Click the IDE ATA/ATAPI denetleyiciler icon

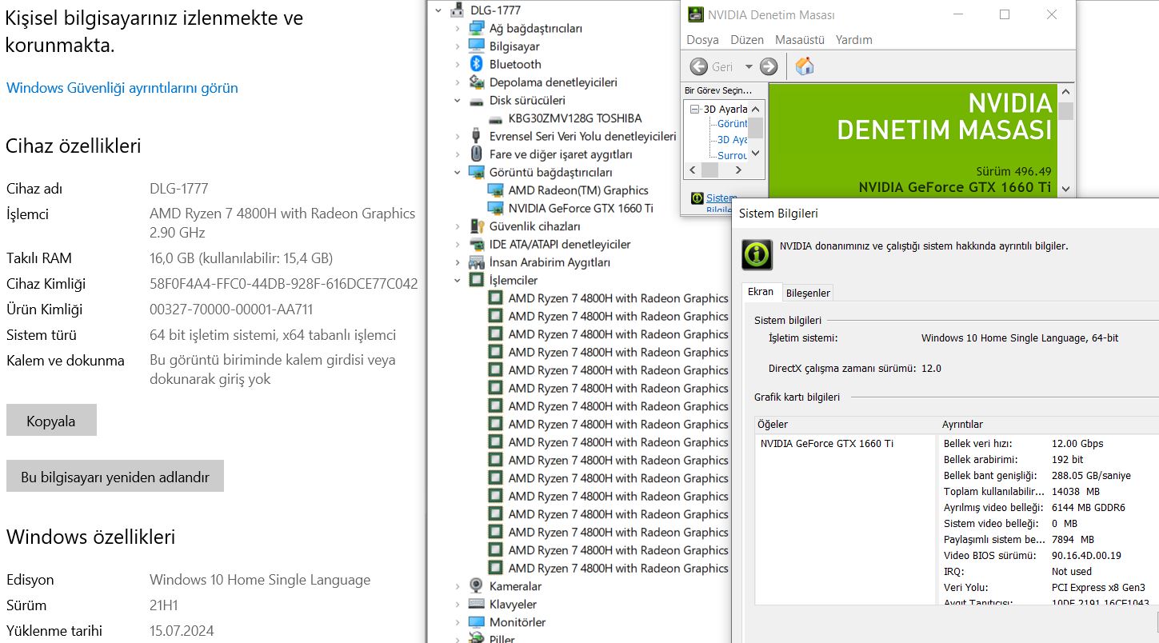pyautogui.click(x=477, y=244)
